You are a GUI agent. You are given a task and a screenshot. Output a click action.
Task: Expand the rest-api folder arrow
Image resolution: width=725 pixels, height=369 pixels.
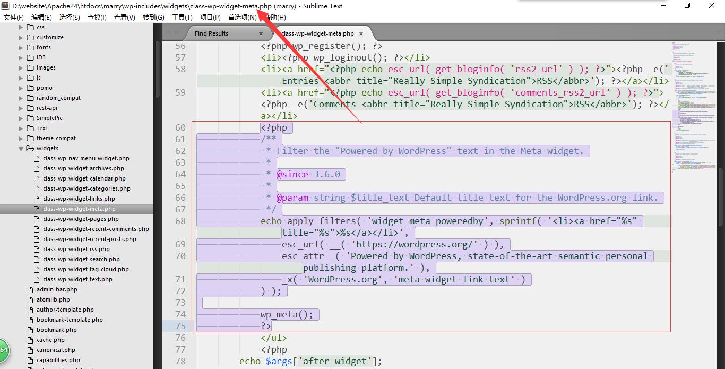click(21, 108)
